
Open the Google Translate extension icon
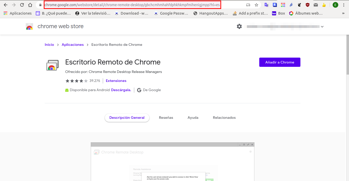coord(267,5)
